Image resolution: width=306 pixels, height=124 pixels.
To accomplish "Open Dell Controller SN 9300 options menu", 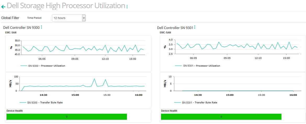I will point(41,27).
